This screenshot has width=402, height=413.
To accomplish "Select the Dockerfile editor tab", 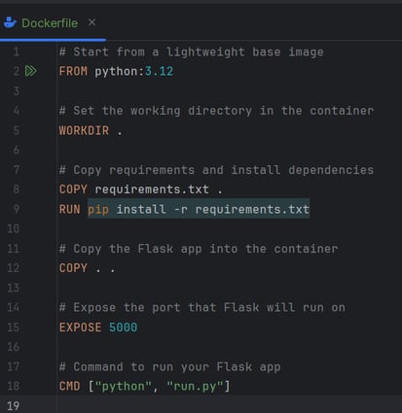I will click(50, 23).
